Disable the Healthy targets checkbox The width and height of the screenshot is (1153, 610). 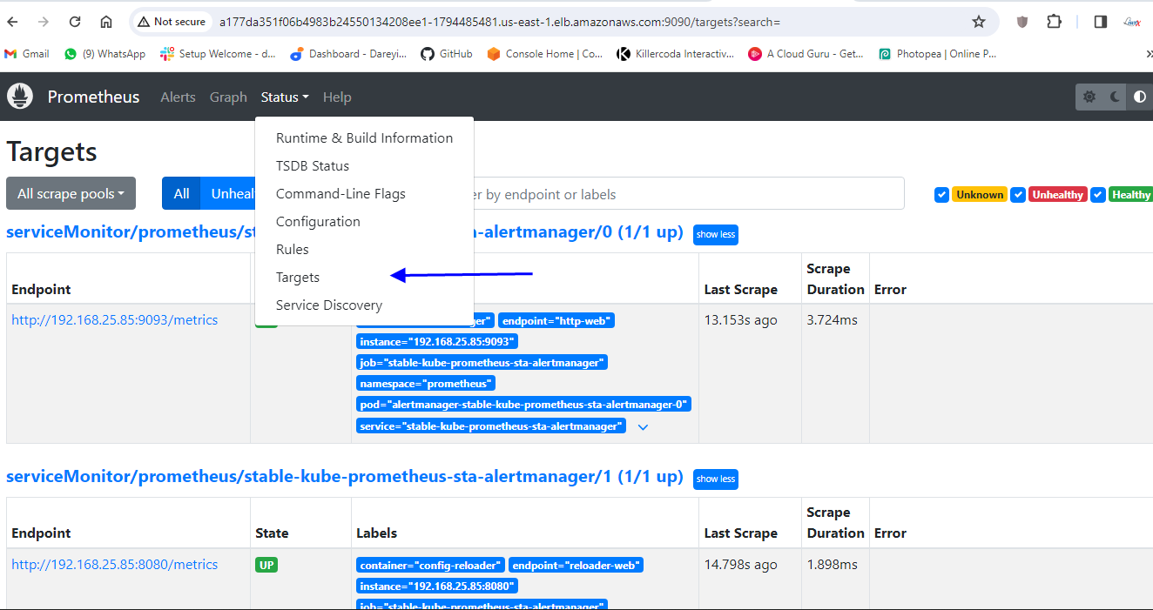click(x=1098, y=195)
